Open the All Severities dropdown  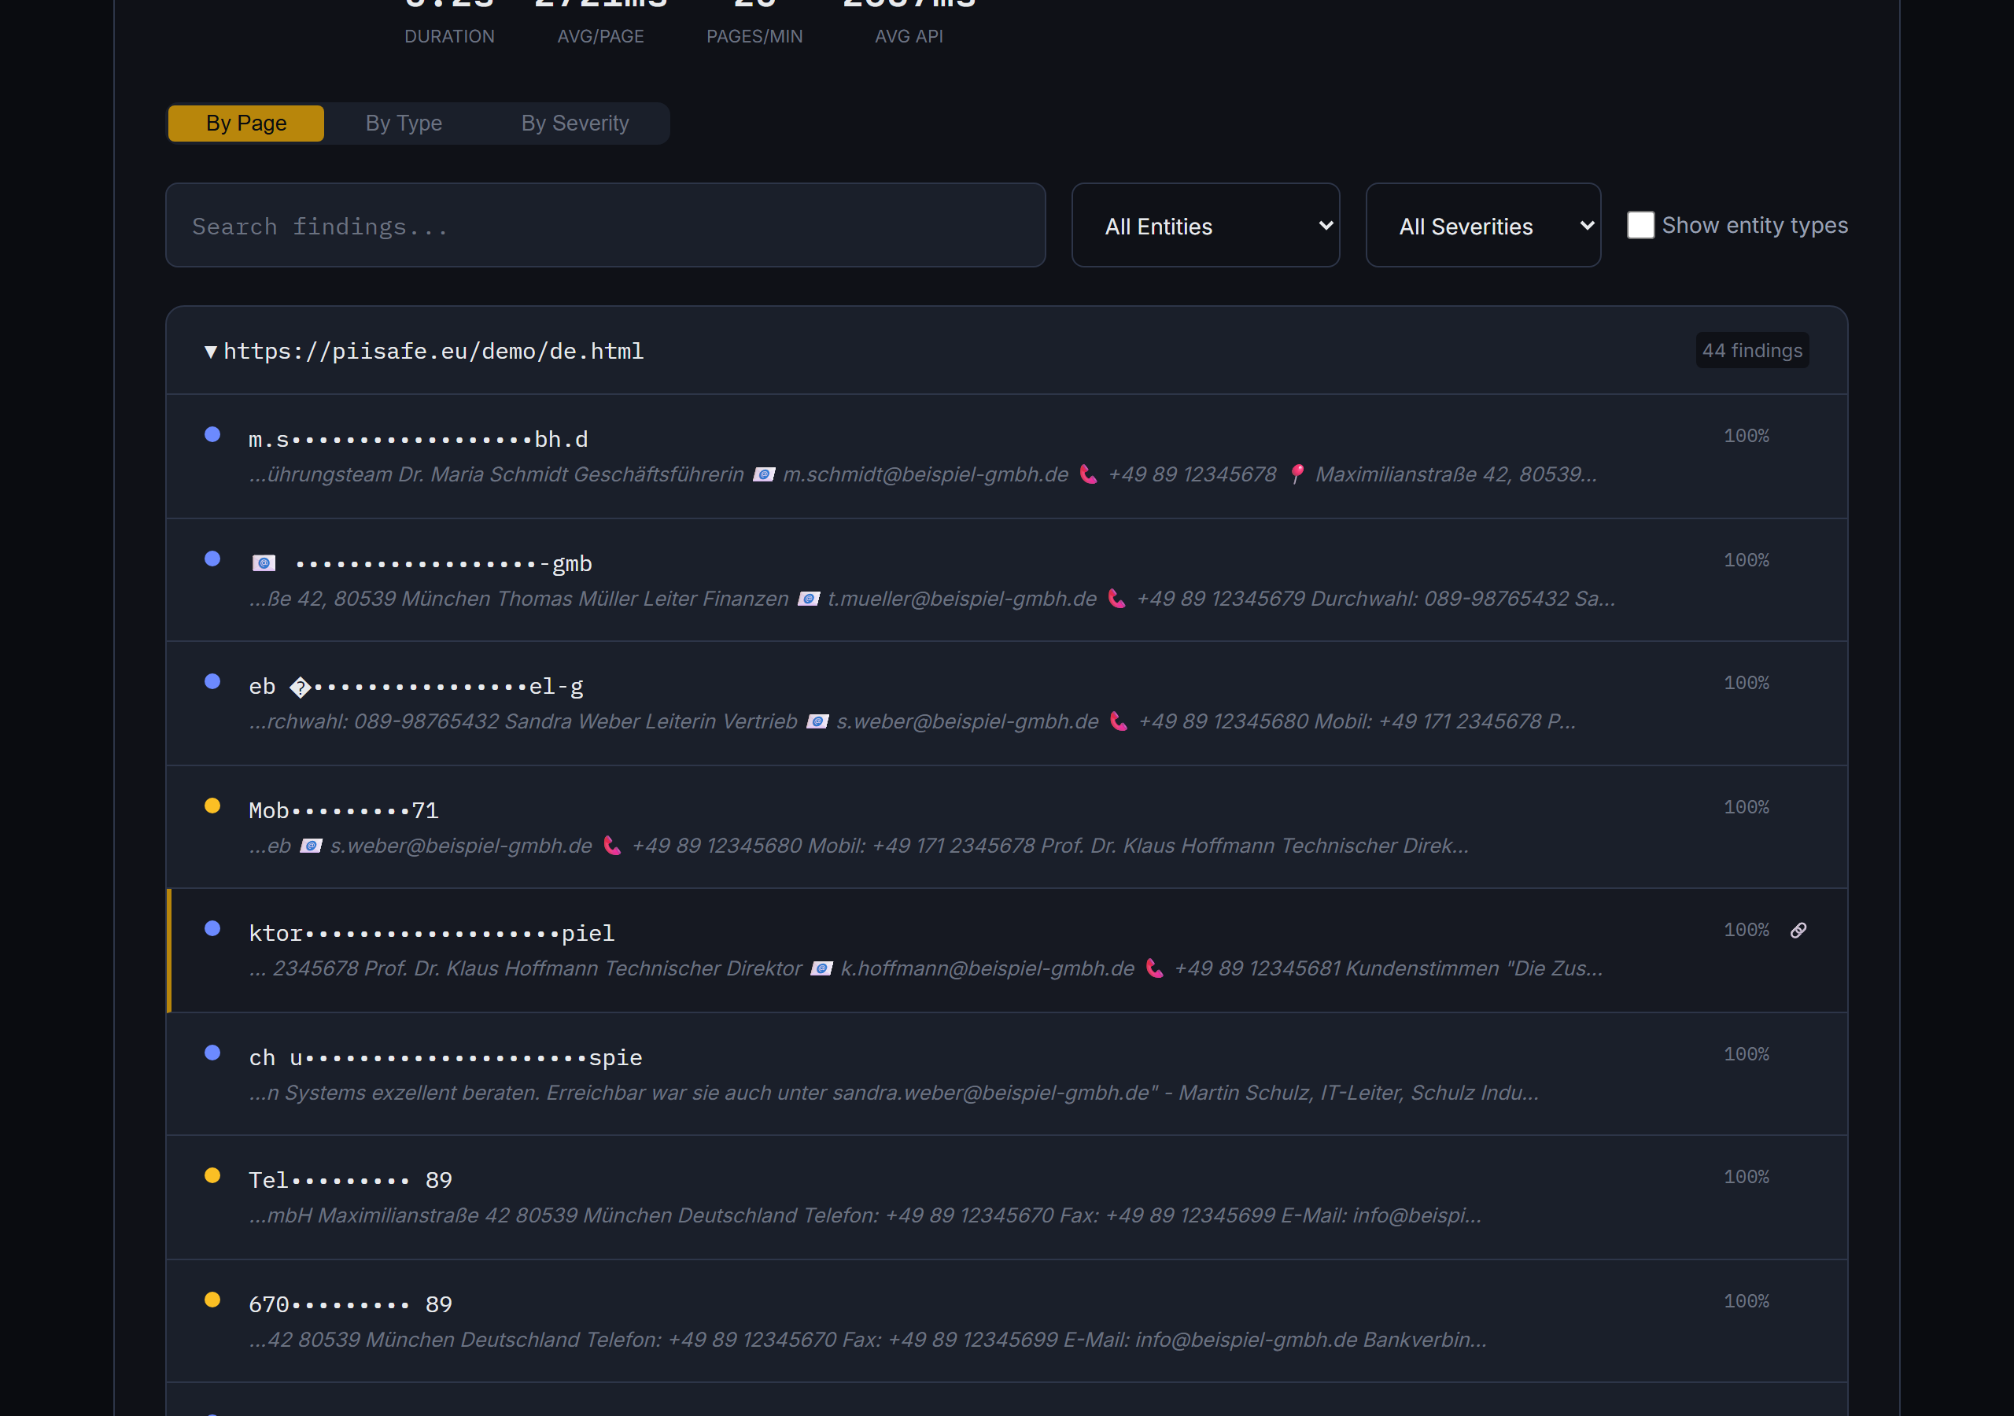(x=1482, y=226)
